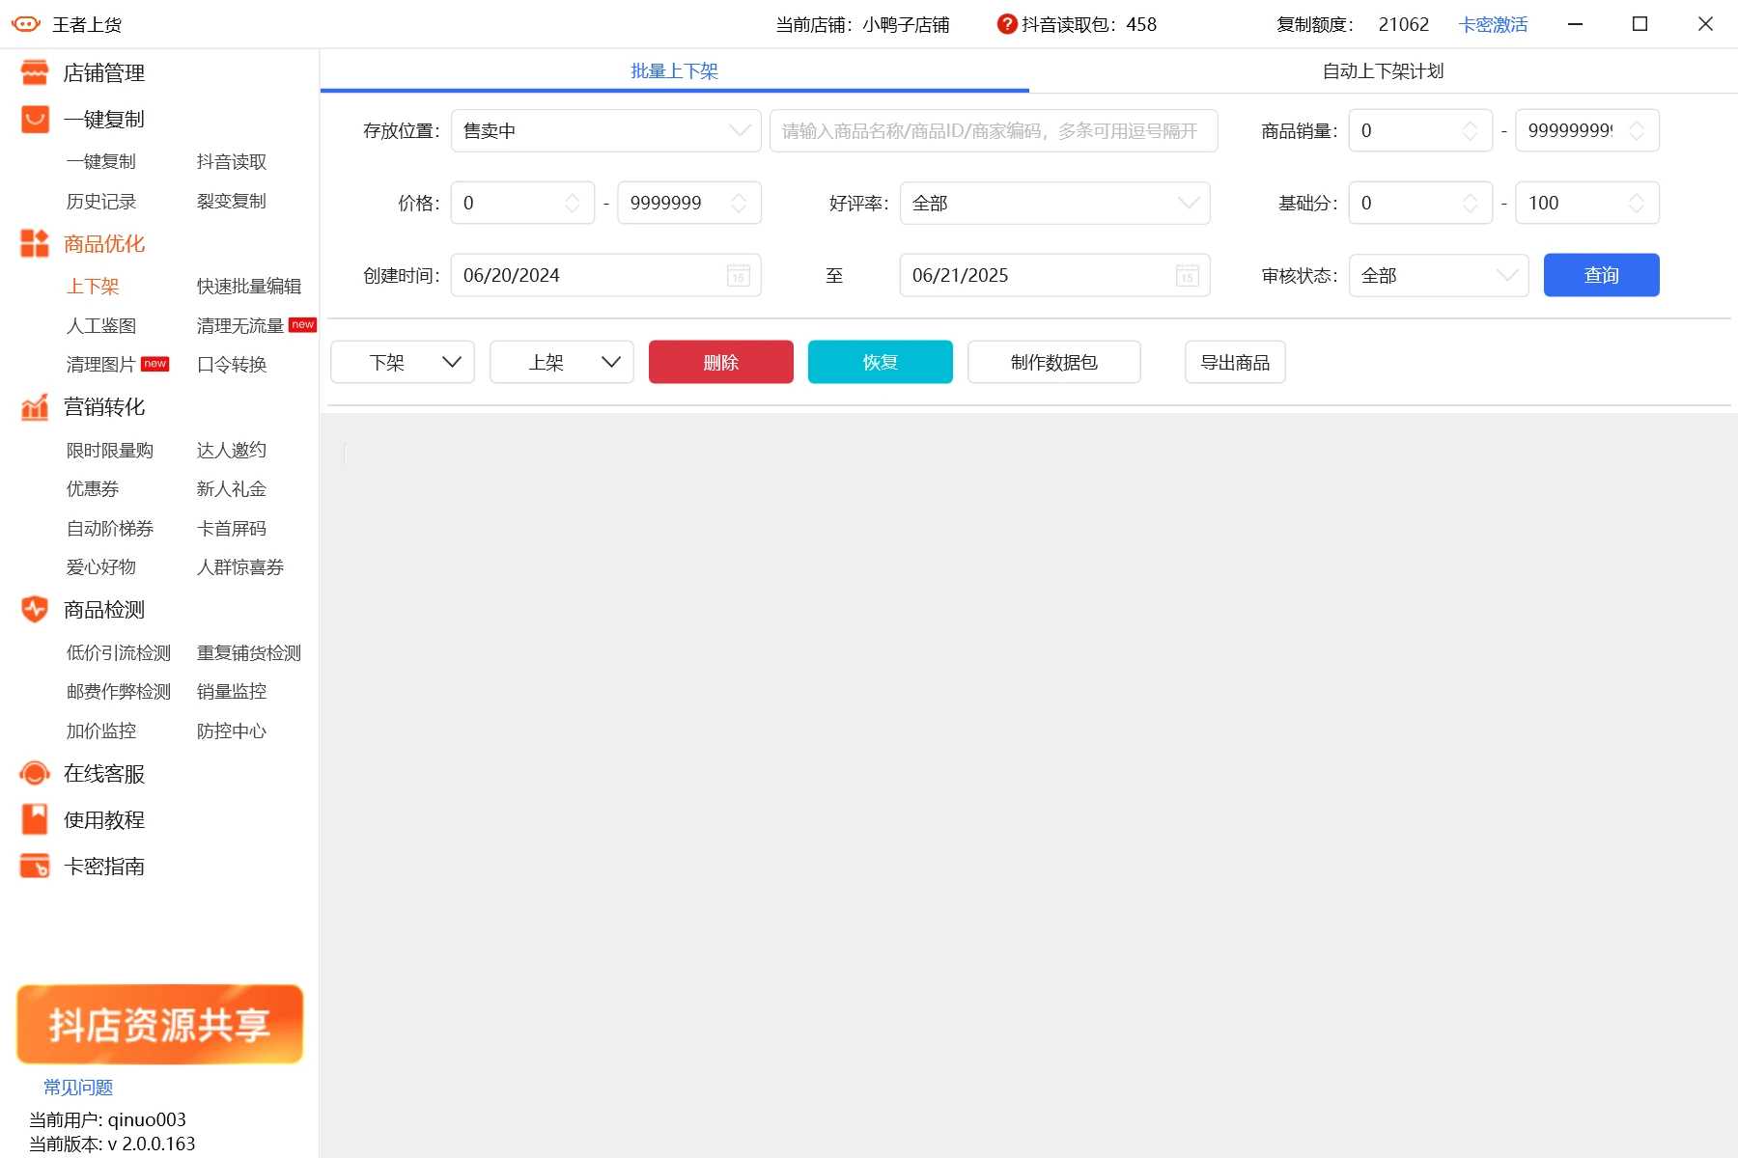This screenshot has width=1738, height=1158.
Task: Open 人群惊喜券 in sidebar
Action: point(240,567)
